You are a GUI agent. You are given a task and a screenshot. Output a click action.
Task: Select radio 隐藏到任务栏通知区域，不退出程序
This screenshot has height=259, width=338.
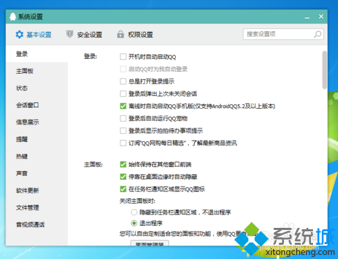(x=134, y=212)
